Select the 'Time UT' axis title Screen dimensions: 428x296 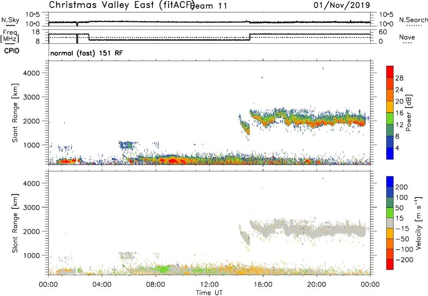coord(209,293)
